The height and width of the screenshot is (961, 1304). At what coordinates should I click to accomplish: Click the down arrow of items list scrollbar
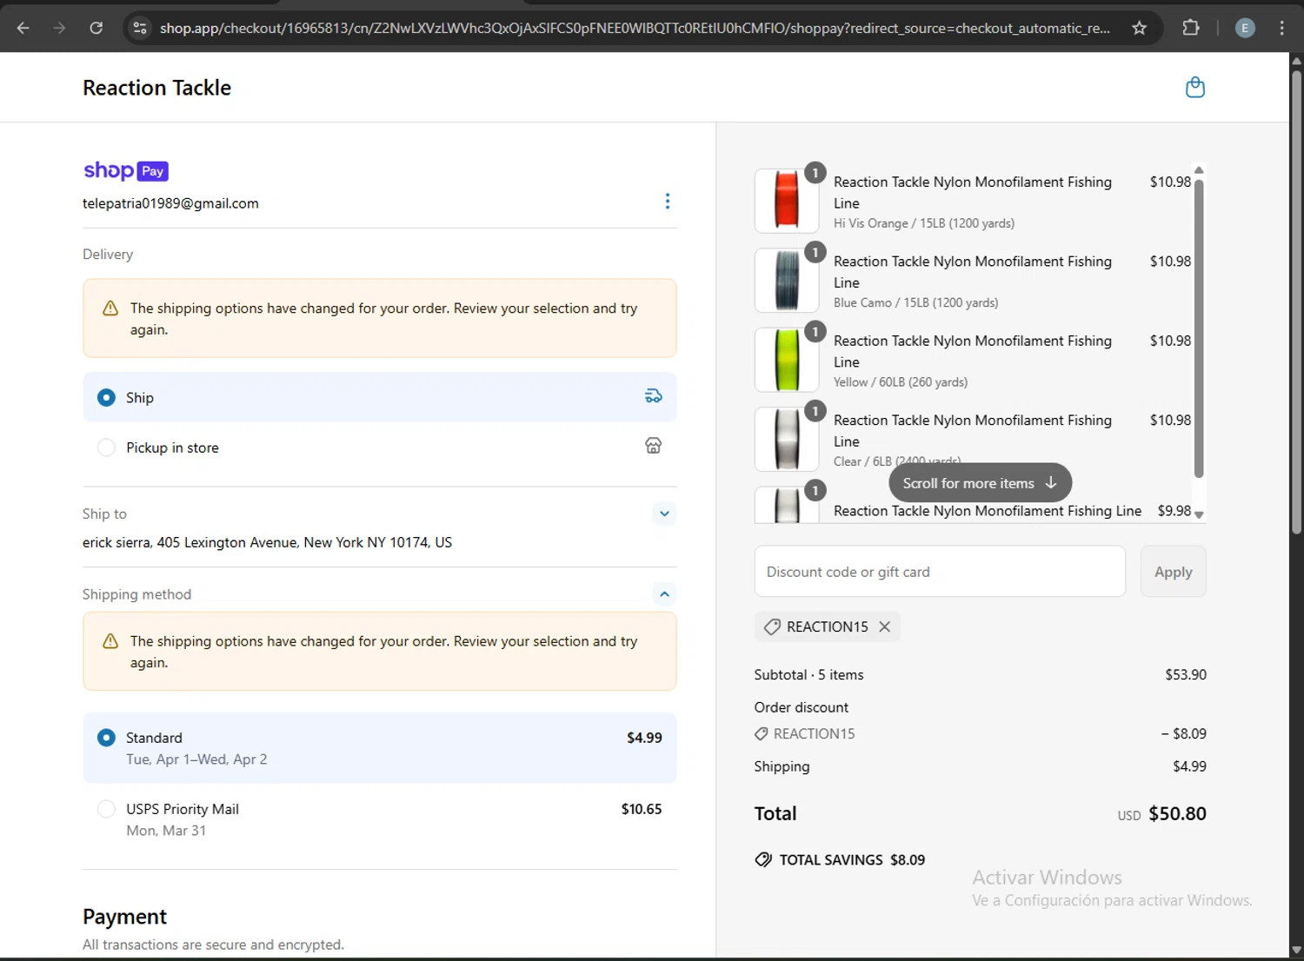[1199, 515]
